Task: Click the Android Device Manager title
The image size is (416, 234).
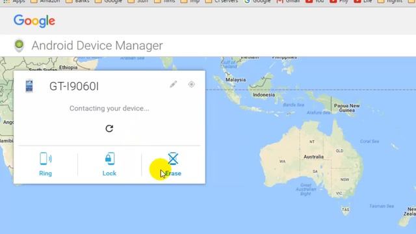Action: pyautogui.click(x=97, y=45)
